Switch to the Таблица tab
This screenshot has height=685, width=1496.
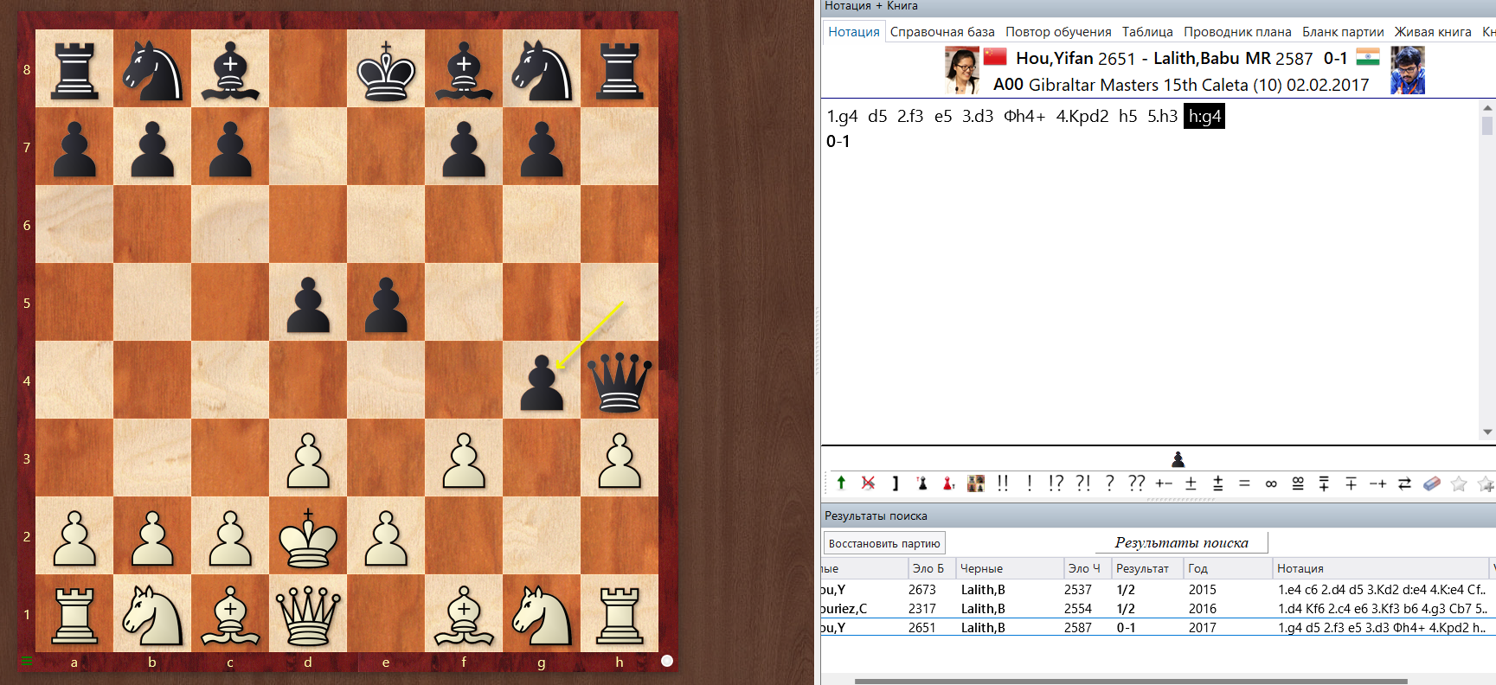point(1147,32)
